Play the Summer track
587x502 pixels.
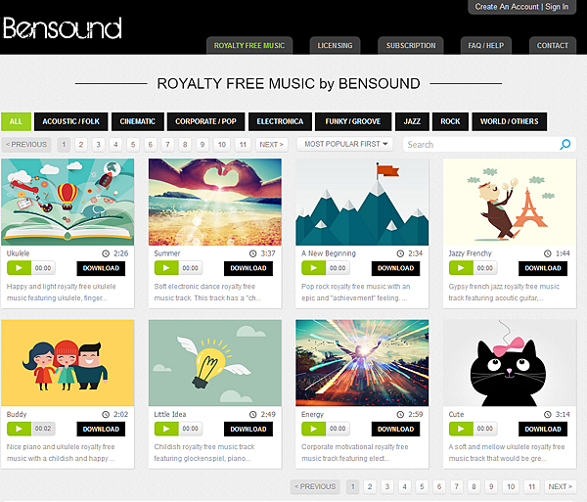[x=166, y=268]
